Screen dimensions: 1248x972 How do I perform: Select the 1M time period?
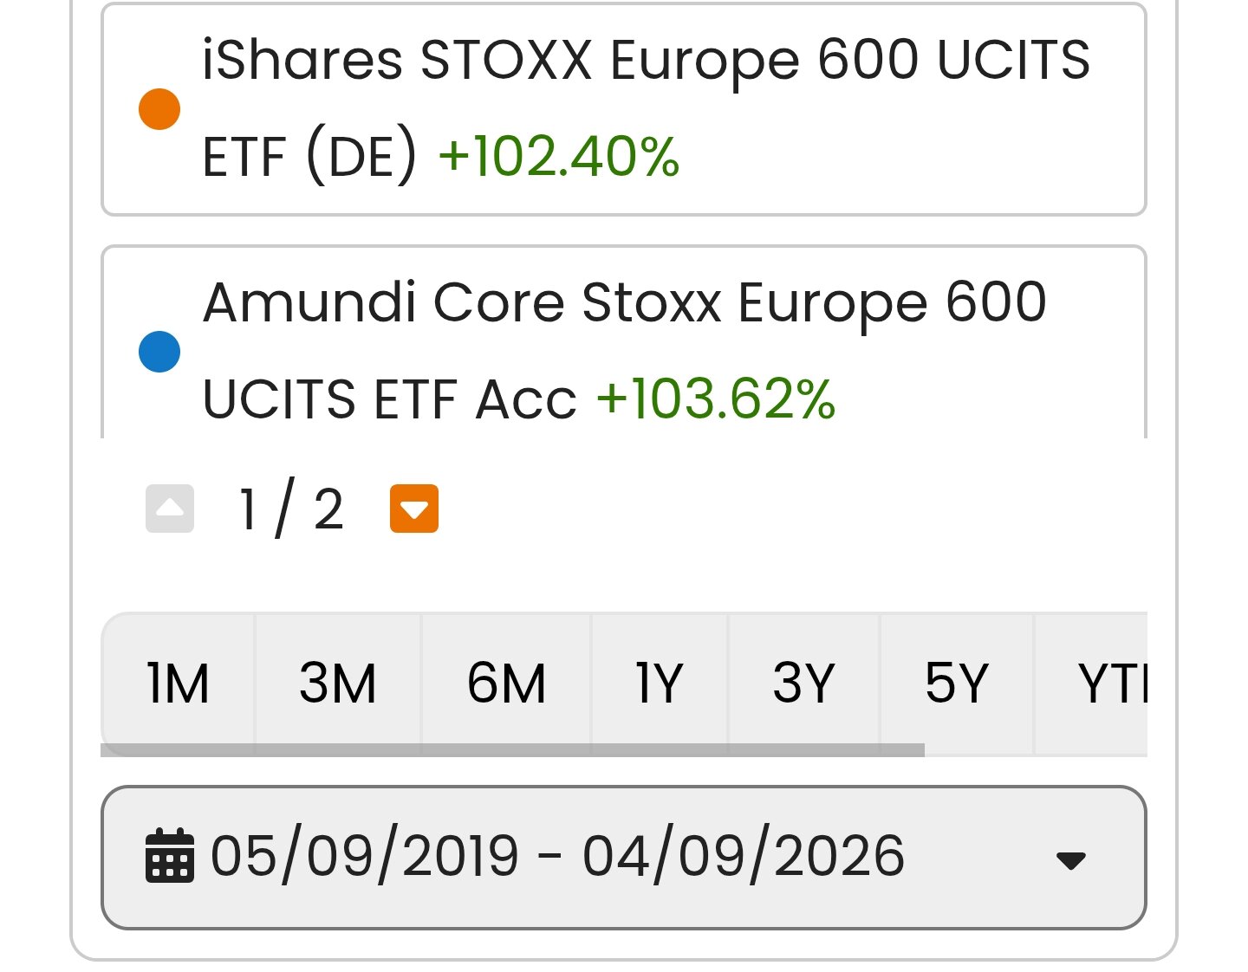click(179, 683)
